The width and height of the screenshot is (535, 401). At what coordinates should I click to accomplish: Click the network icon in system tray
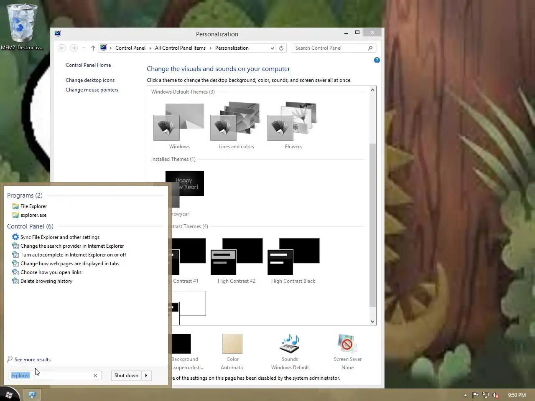click(486, 395)
